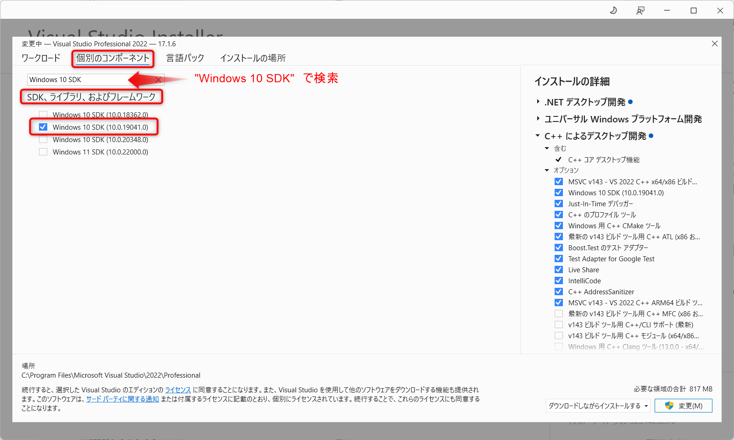The width and height of the screenshot is (734, 440).
Task: Uncheck Boost.Test のテスト アダプター option
Action: click(x=559, y=247)
